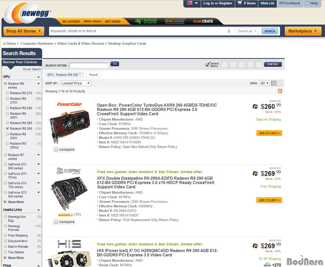Click the Reset filters button
Screen dimensions: 325x267
click(x=94, y=75)
